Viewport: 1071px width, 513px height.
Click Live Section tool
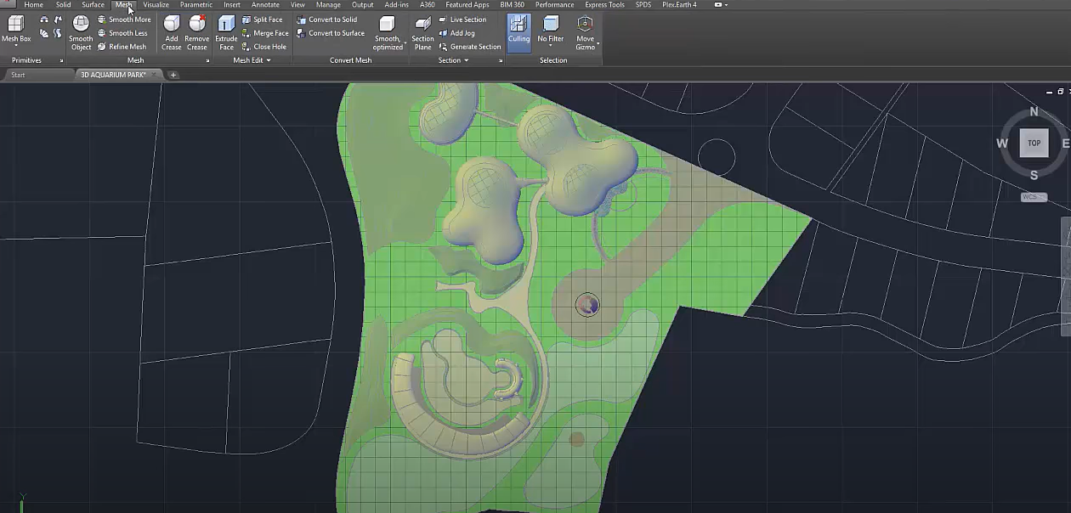point(462,20)
